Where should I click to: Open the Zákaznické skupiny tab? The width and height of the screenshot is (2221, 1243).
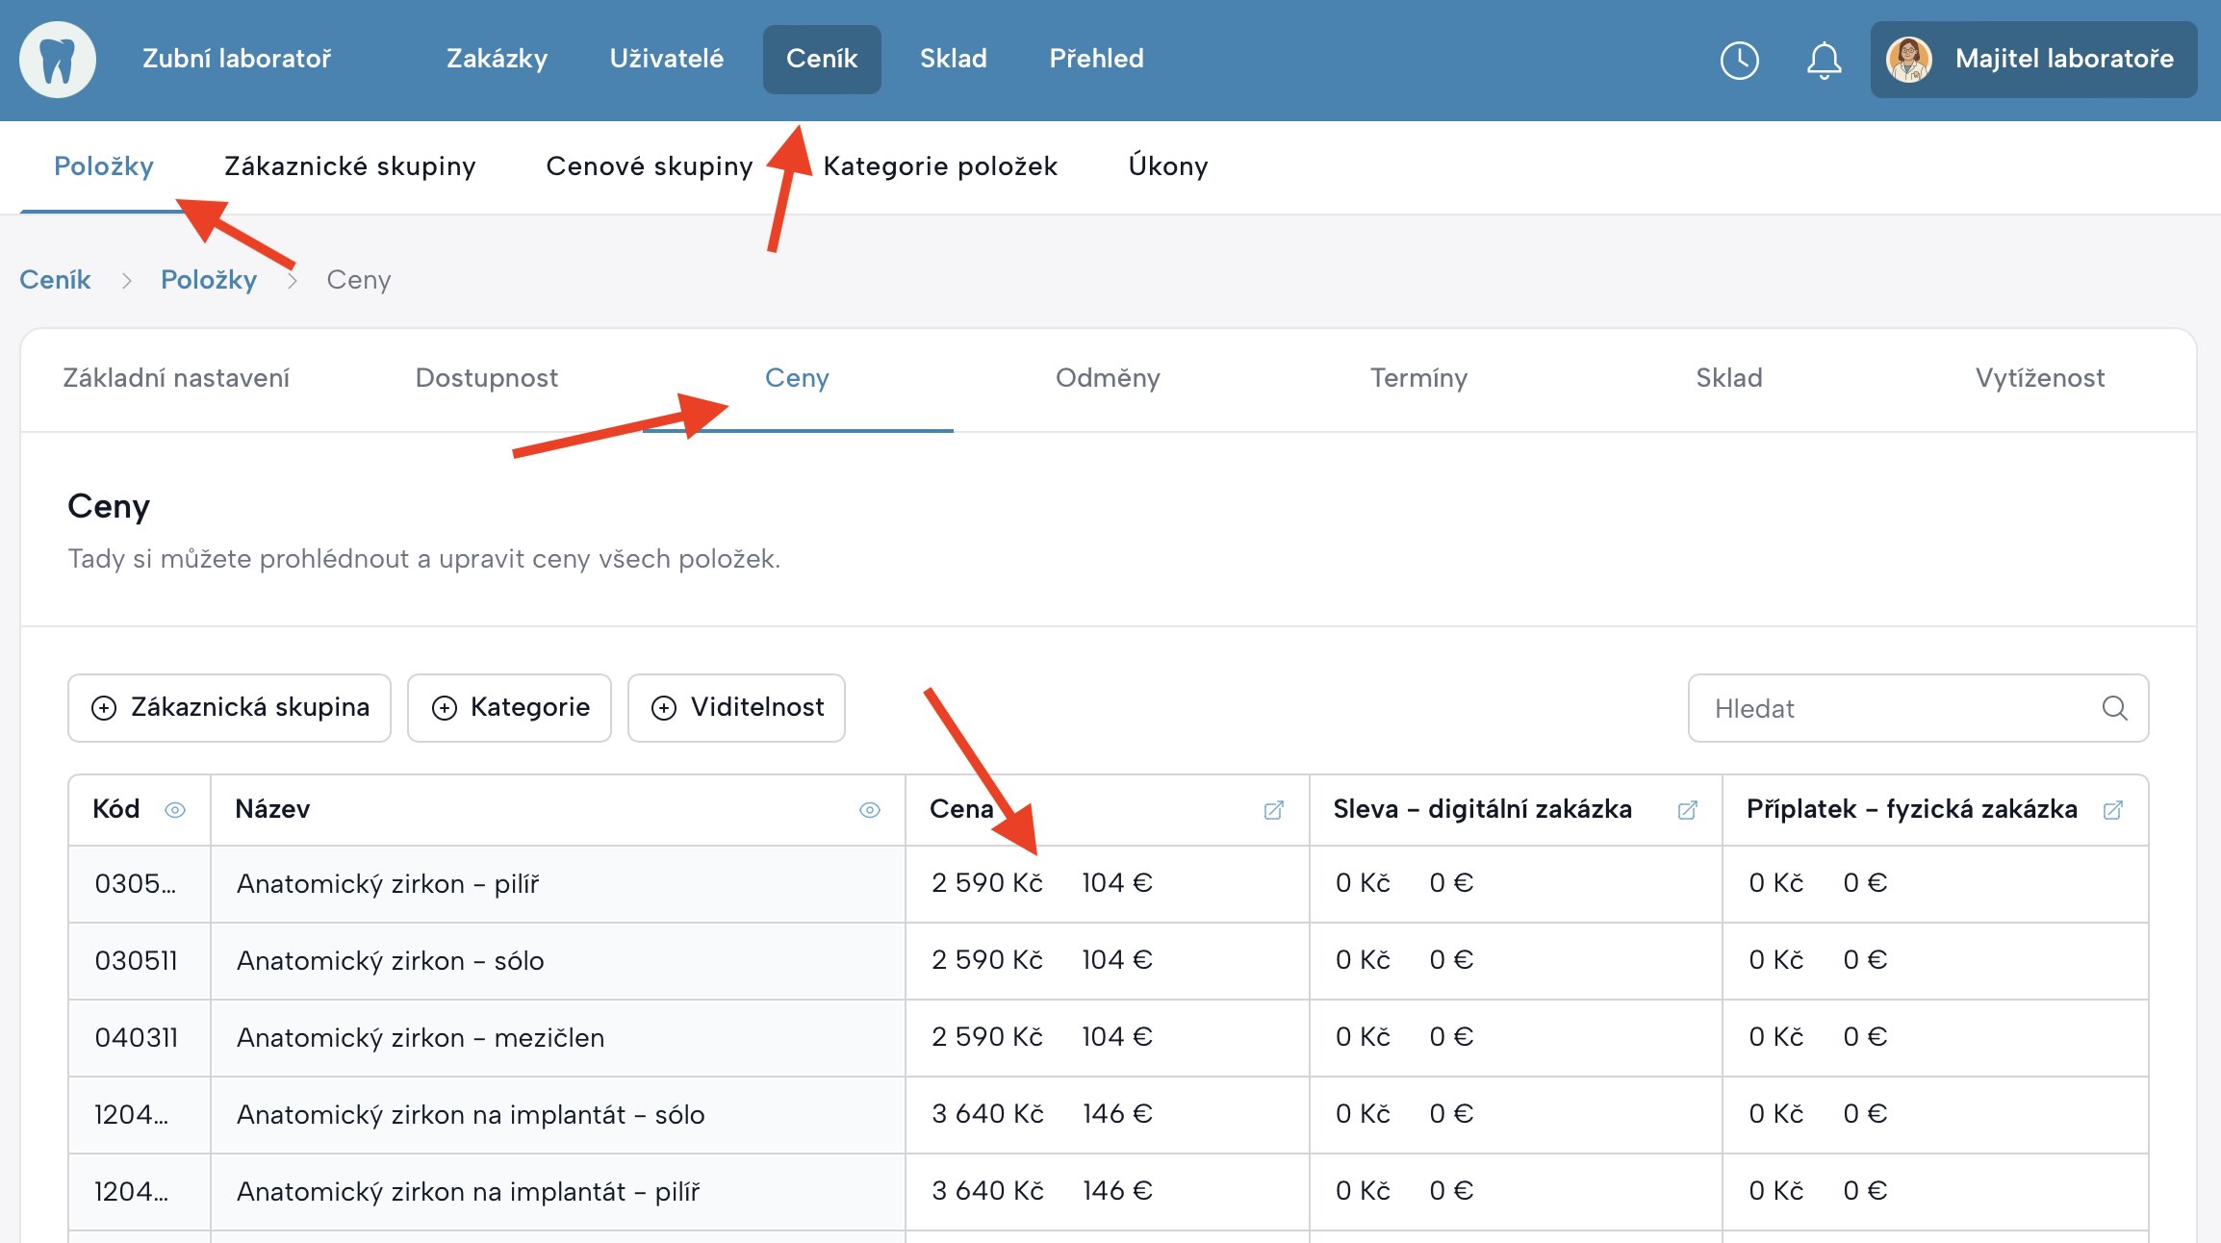(x=349, y=166)
